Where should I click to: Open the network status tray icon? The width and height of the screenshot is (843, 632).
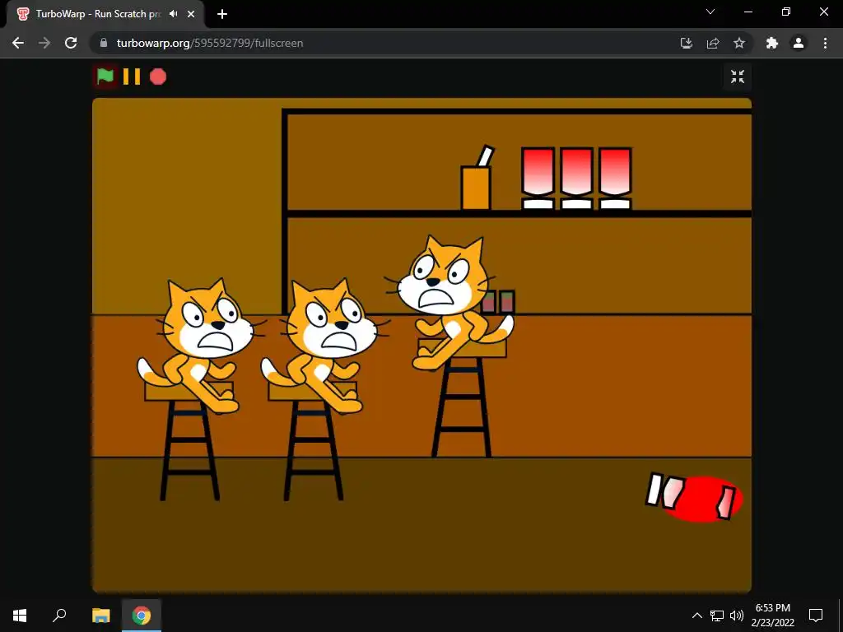(717, 616)
